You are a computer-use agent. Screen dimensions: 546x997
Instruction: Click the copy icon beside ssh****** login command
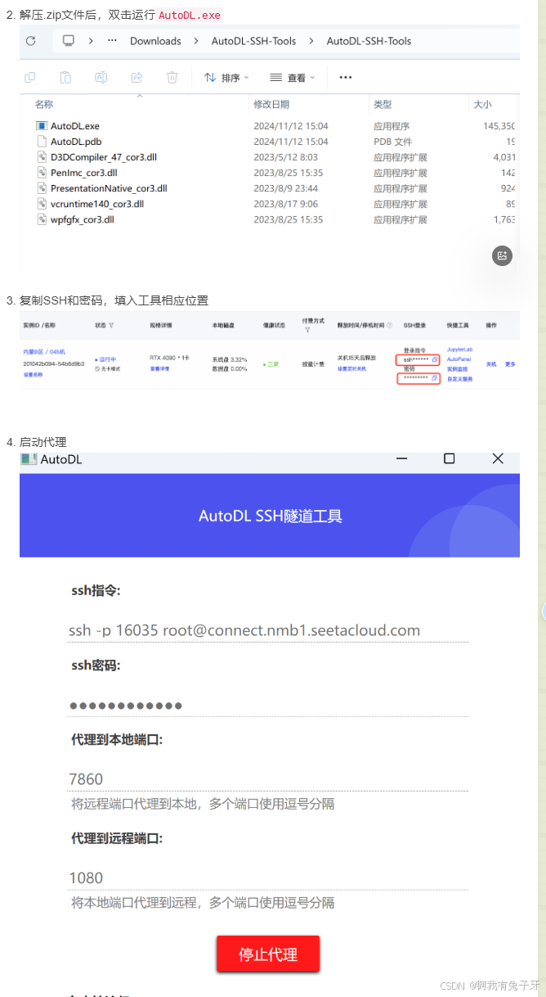pyautogui.click(x=435, y=360)
